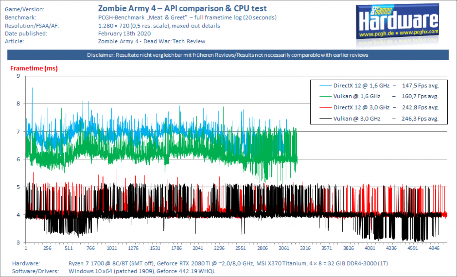Click the PCGH-Benchmark 'Meat & Greet' description text

(x=187, y=17)
